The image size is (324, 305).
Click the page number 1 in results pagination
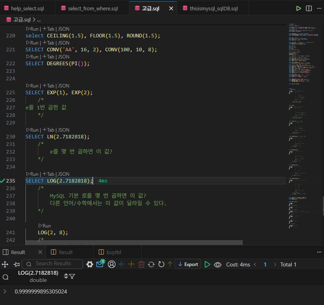pos(265,264)
